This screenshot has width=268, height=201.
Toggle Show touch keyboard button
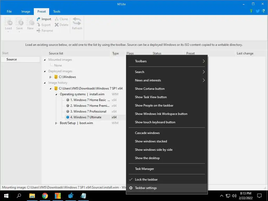167,122
